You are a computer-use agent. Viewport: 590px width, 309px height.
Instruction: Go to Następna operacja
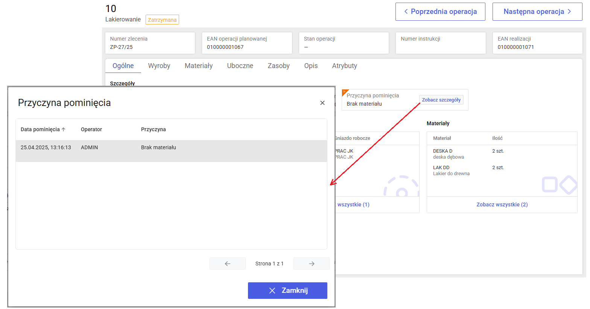537,12
